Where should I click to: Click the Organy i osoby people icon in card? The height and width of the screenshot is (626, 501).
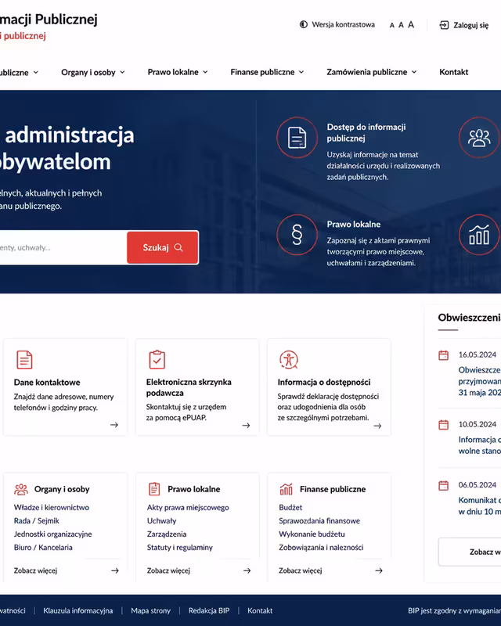[x=21, y=489]
